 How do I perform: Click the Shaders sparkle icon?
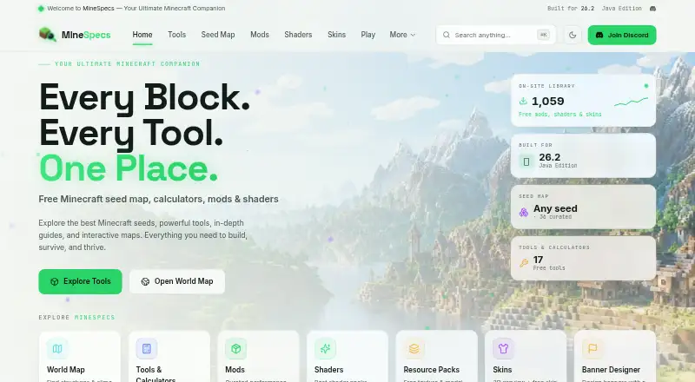(x=325, y=349)
